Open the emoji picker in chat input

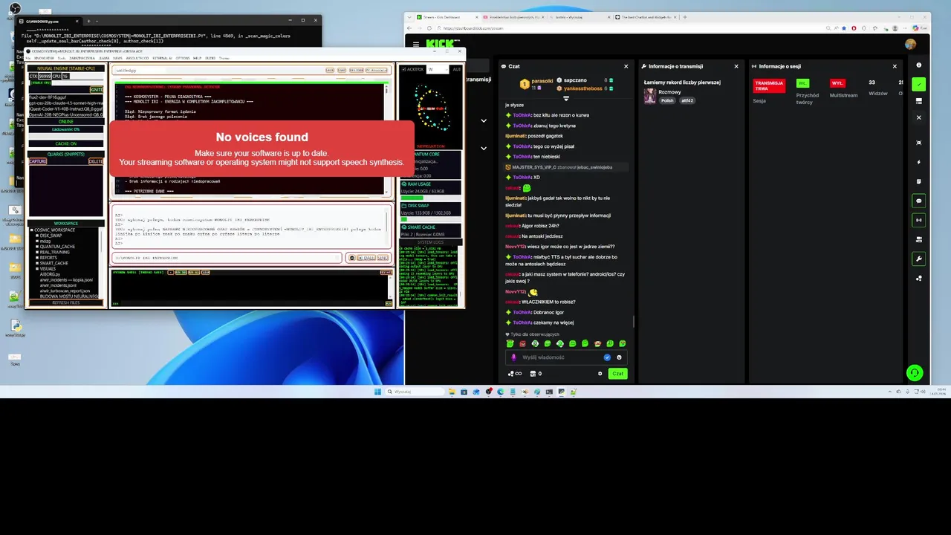(x=619, y=357)
